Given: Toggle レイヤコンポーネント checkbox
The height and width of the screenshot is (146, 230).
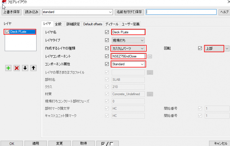Looking at the screenshot, I should [x=107, y=56].
